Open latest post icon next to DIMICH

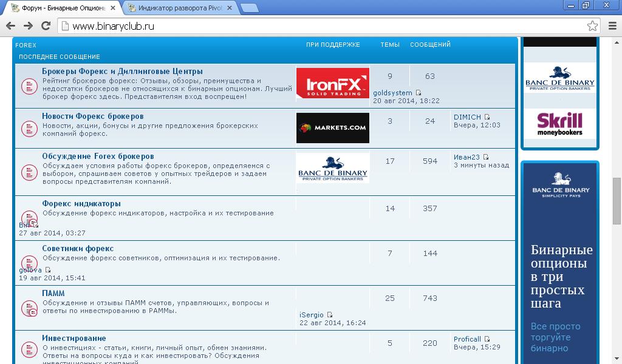pyautogui.click(x=487, y=117)
